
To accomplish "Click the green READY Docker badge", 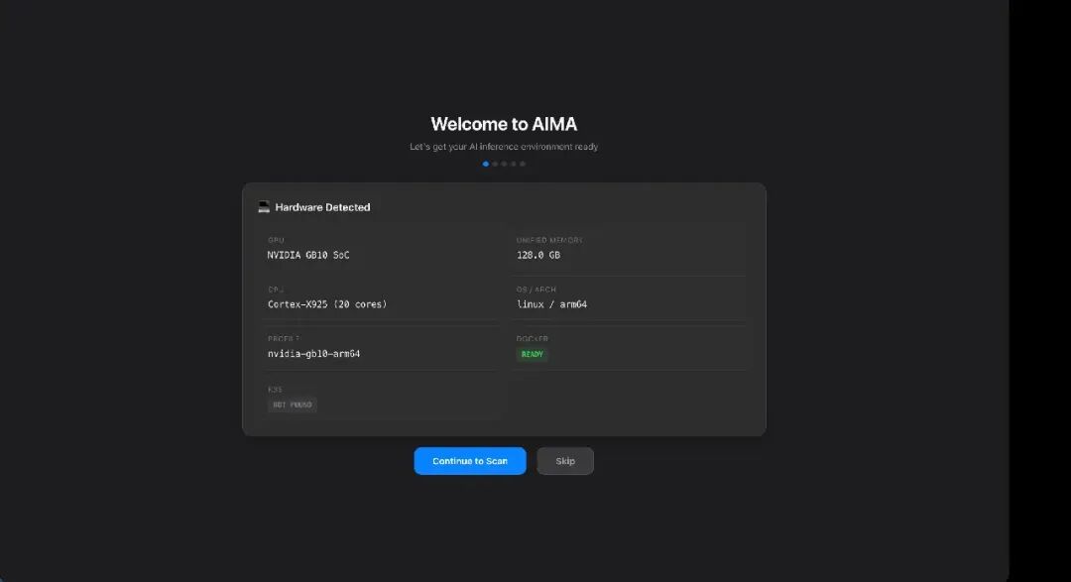I will [x=533, y=354].
